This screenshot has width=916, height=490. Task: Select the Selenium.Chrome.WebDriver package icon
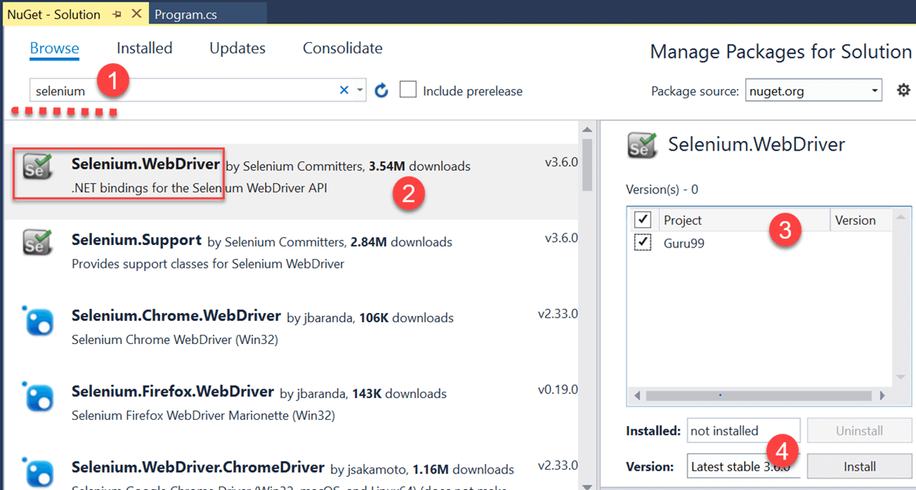pos(38,320)
